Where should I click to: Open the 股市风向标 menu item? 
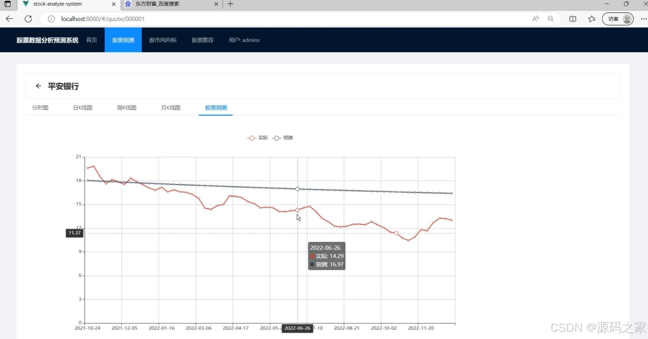163,40
